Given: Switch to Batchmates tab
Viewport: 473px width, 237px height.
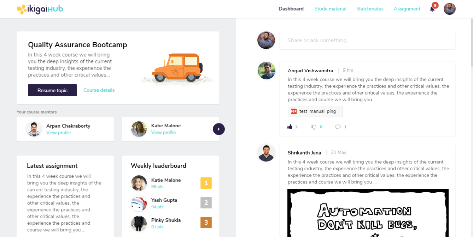Looking at the screenshot, I should (x=370, y=9).
